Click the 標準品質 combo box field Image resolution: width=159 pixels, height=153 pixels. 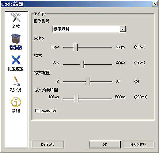tap(89, 29)
